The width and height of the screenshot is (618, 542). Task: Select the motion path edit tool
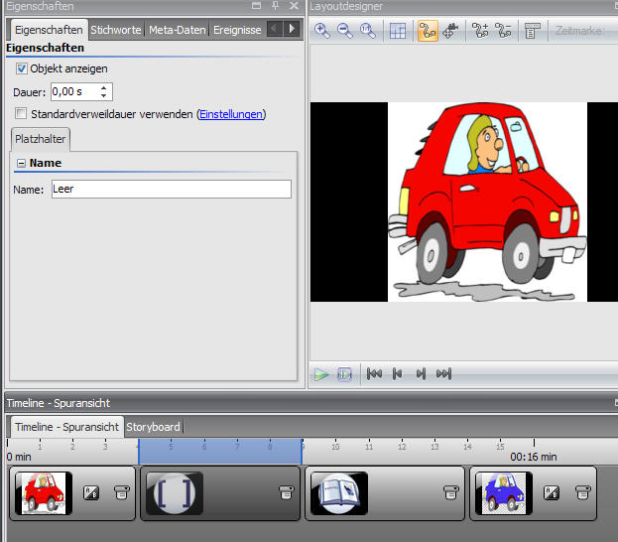pos(428,31)
